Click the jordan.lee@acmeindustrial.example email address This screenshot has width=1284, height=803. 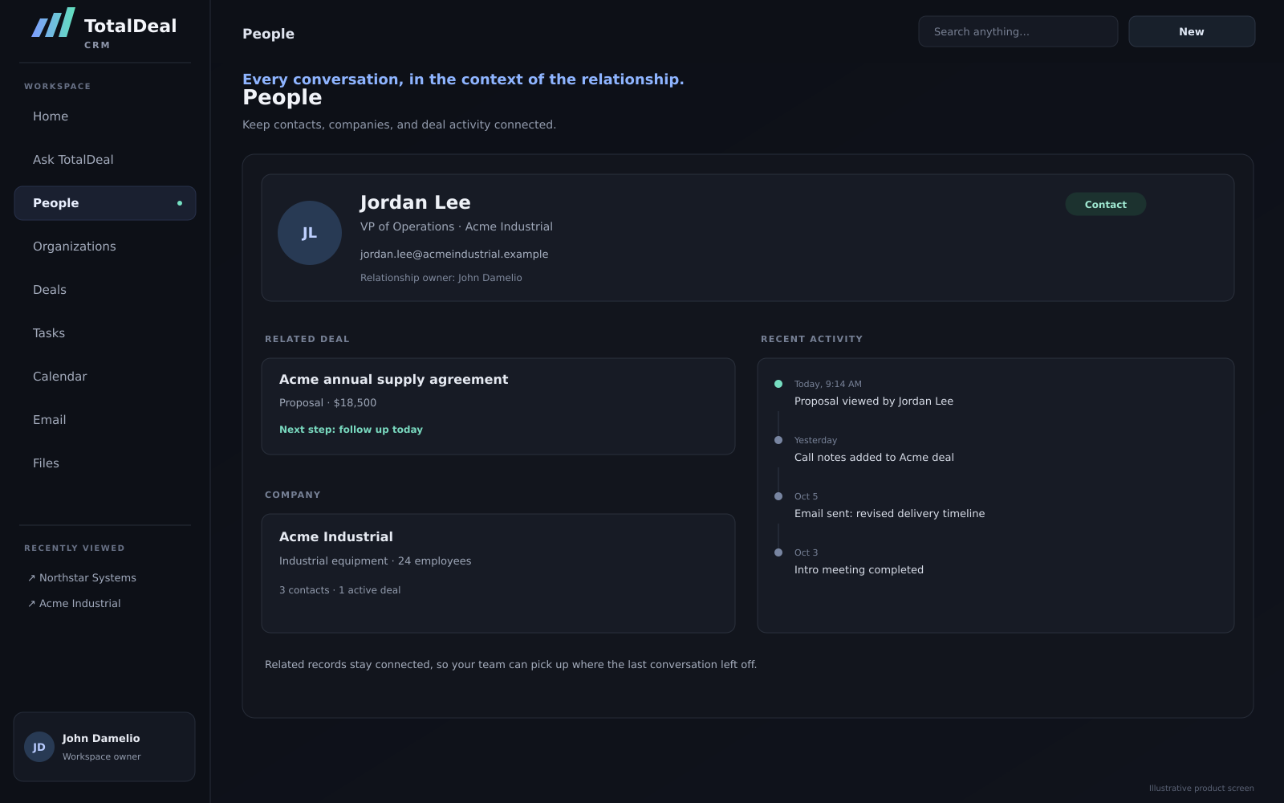coord(454,254)
